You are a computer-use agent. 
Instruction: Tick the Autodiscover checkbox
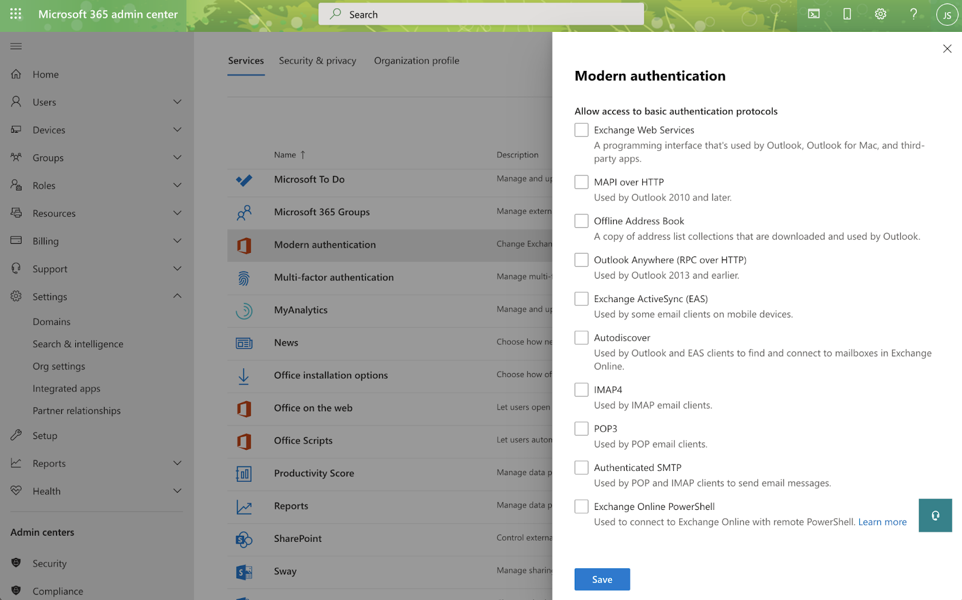coord(581,338)
